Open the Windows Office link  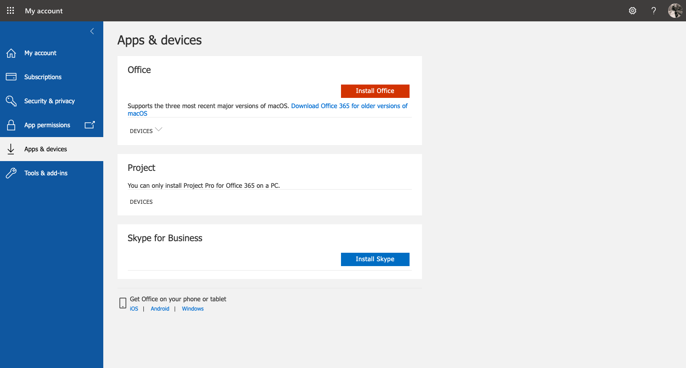(x=193, y=309)
